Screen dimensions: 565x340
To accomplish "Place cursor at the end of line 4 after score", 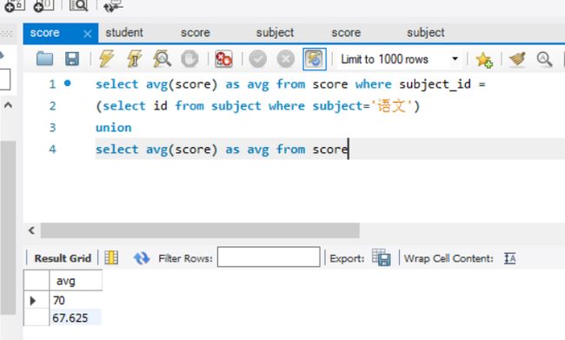I will (x=349, y=150).
